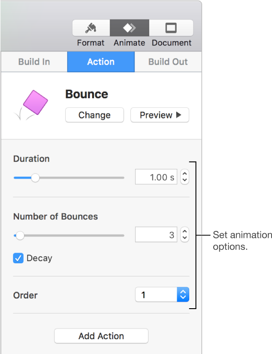Preview the Bounce animation

click(160, 115)
